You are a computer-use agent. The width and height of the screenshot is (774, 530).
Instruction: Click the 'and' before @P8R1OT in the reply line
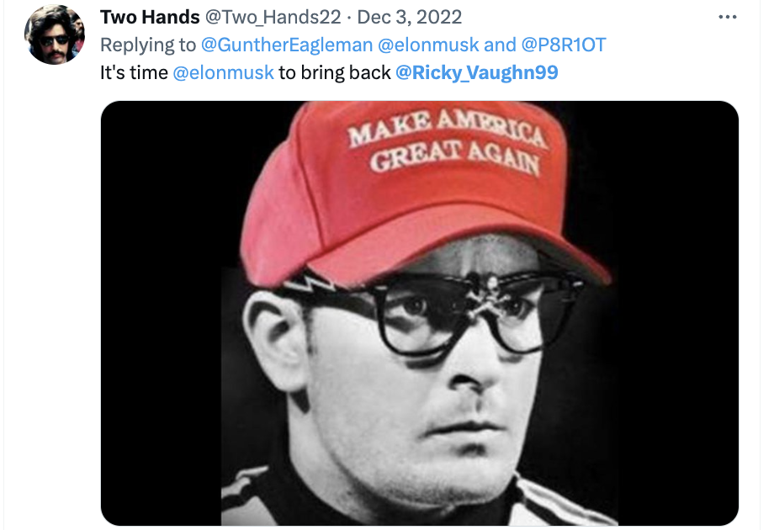coord(500,45)
